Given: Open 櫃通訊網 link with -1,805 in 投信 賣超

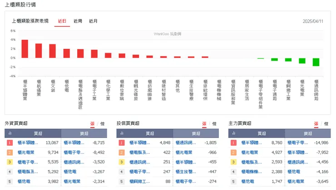Looking at the screenshot, I should point(186,142).
